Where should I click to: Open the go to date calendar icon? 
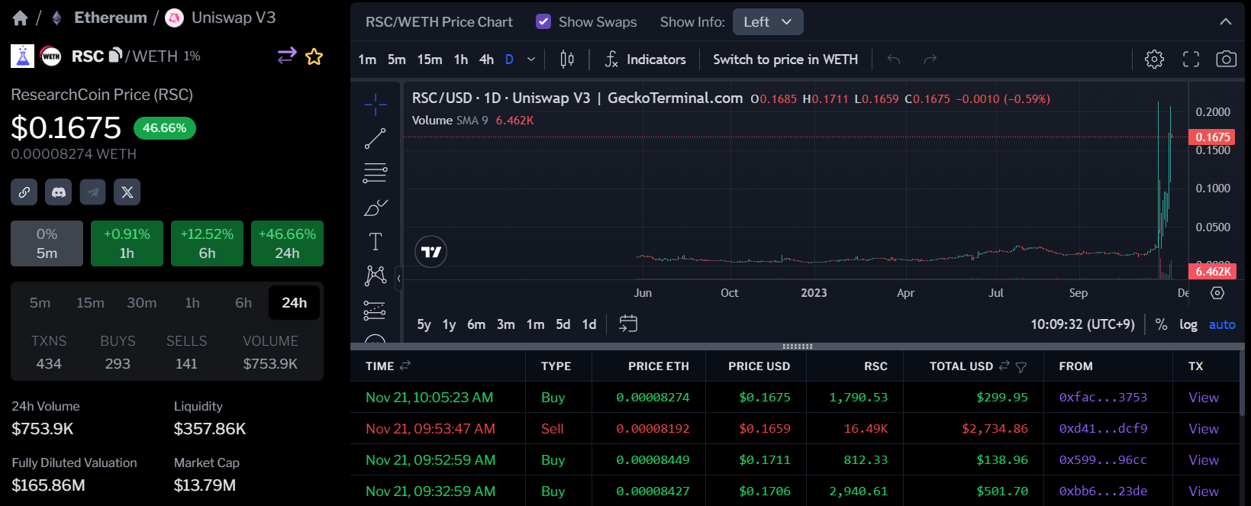click(628, 324)
